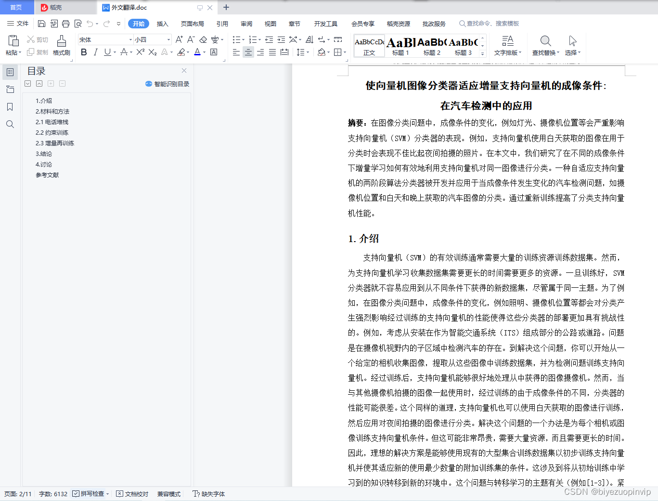
Task: Justify text alignment
Action: [272, 52]
